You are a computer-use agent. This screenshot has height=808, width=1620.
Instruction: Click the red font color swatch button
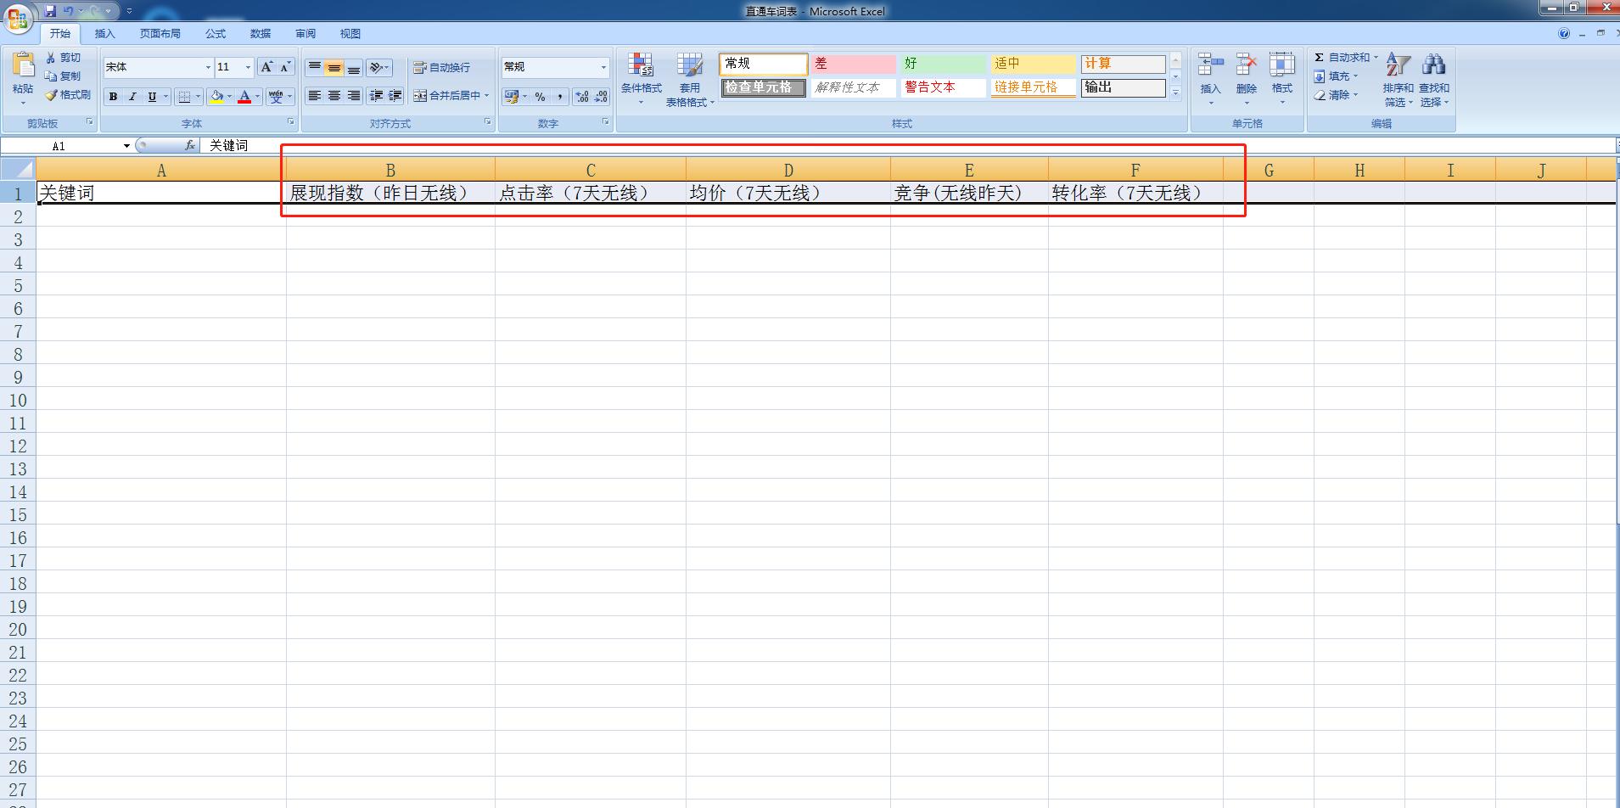tap(244, 97)
